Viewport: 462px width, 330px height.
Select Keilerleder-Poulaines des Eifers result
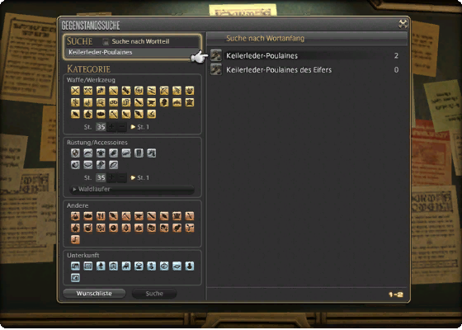(x=305, y=70)
